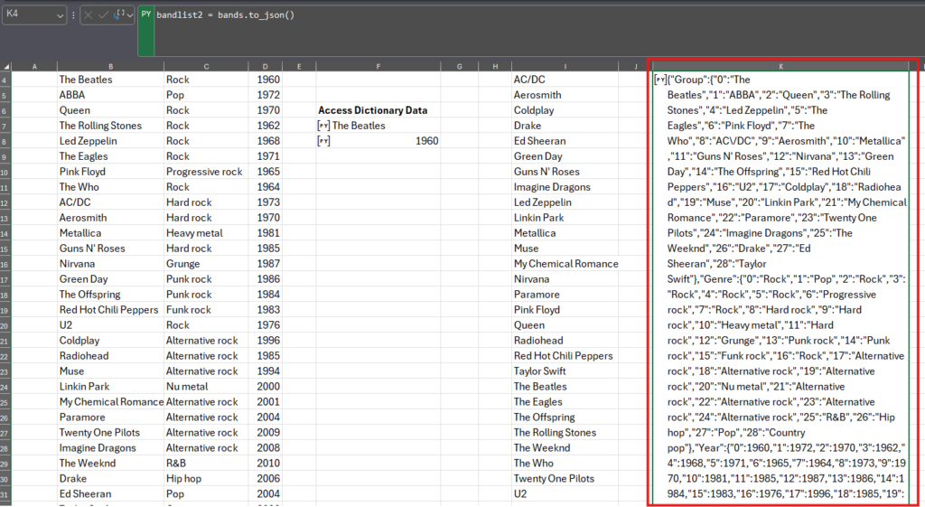This screenshot has height=507, width=925.
Task: Select the Ed Sheeran cell in column I
Action: [565, 141]
